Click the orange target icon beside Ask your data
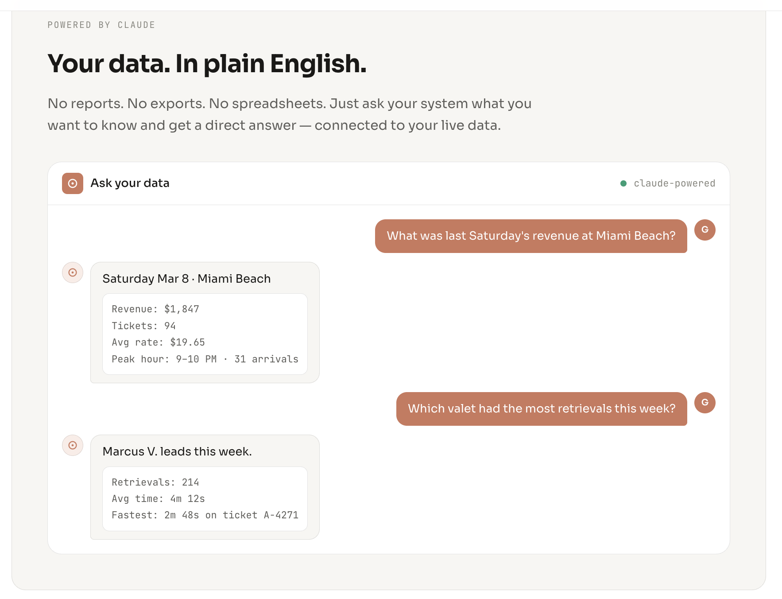782x599 pixels. point(72,183)
